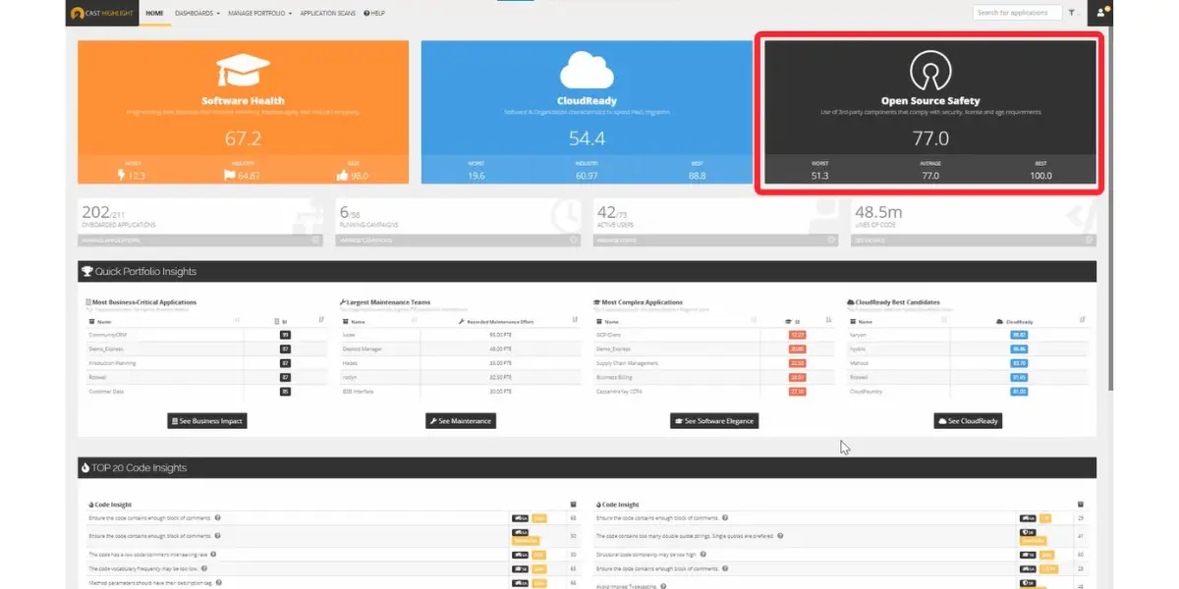Click the Quick Portfolio Insights trophy icon

(x=87, y=271)
